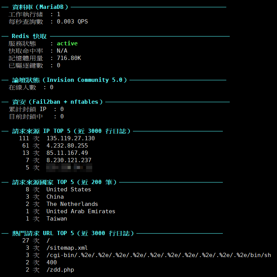Viewport: 277px width, 277px height.
Task: Click the 13 次 request count
Action: tap(31, 153)
